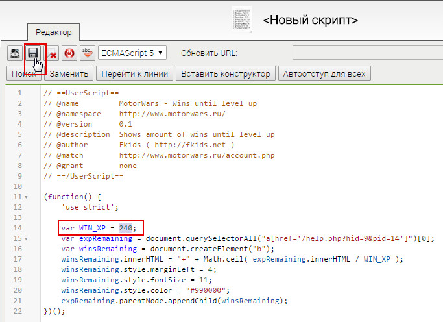Open the ECMAScript 5 dropdown
Image resolution: width=443 pixels, height=322 pixels.
click(x=132, y=53)
